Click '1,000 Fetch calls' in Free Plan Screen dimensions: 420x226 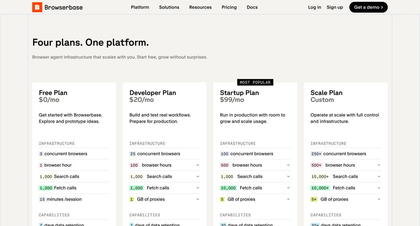58,188
